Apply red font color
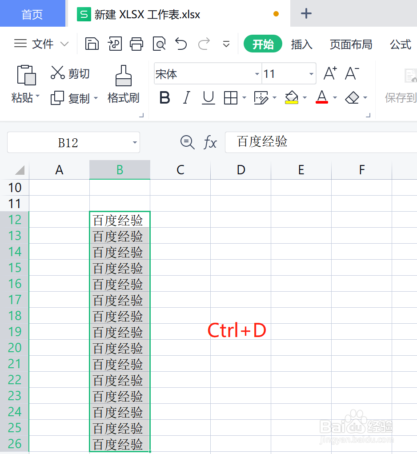417x454 pixels. pyautogui.click(x=322, y=97)
